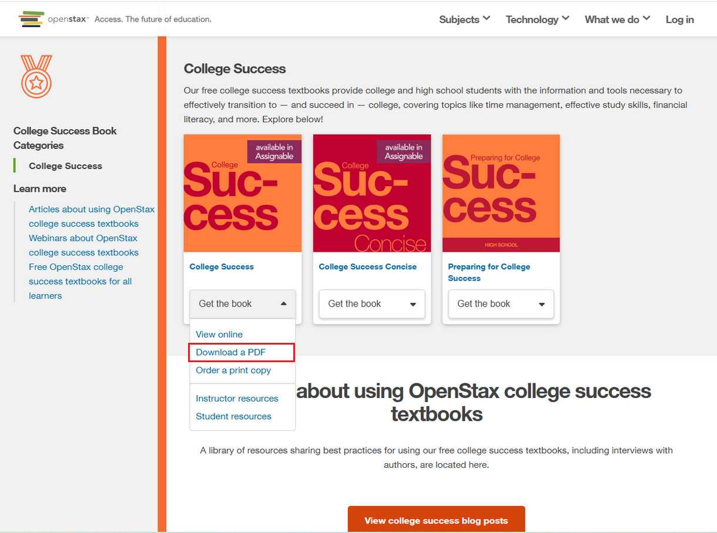Screen dimensions: 717x533
Task: Click the College Success book cover
Action: pos(243,193)
